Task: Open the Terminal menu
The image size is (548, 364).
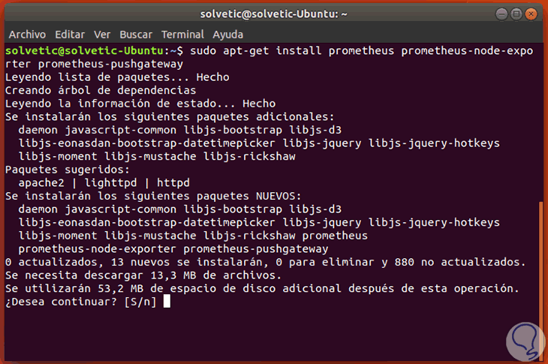Action: click(182, 35)
